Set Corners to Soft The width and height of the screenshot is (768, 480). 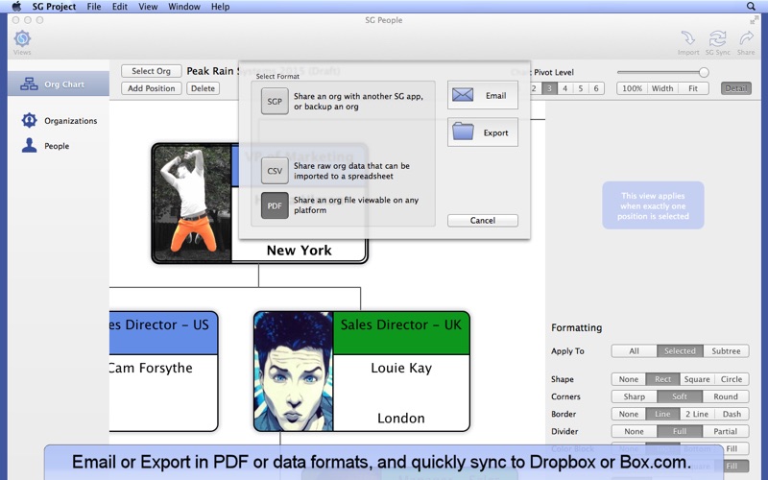(680, 396)
